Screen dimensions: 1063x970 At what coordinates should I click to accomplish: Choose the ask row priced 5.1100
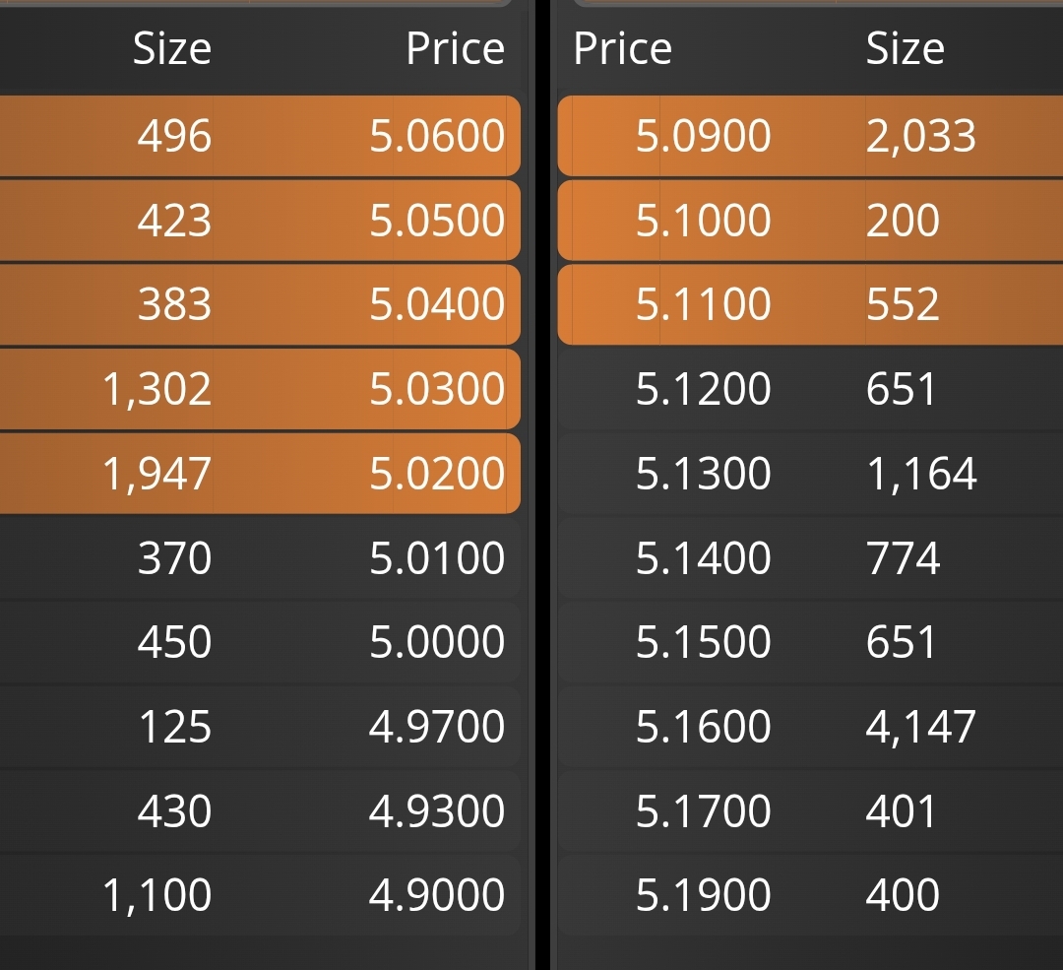point(810,304)
